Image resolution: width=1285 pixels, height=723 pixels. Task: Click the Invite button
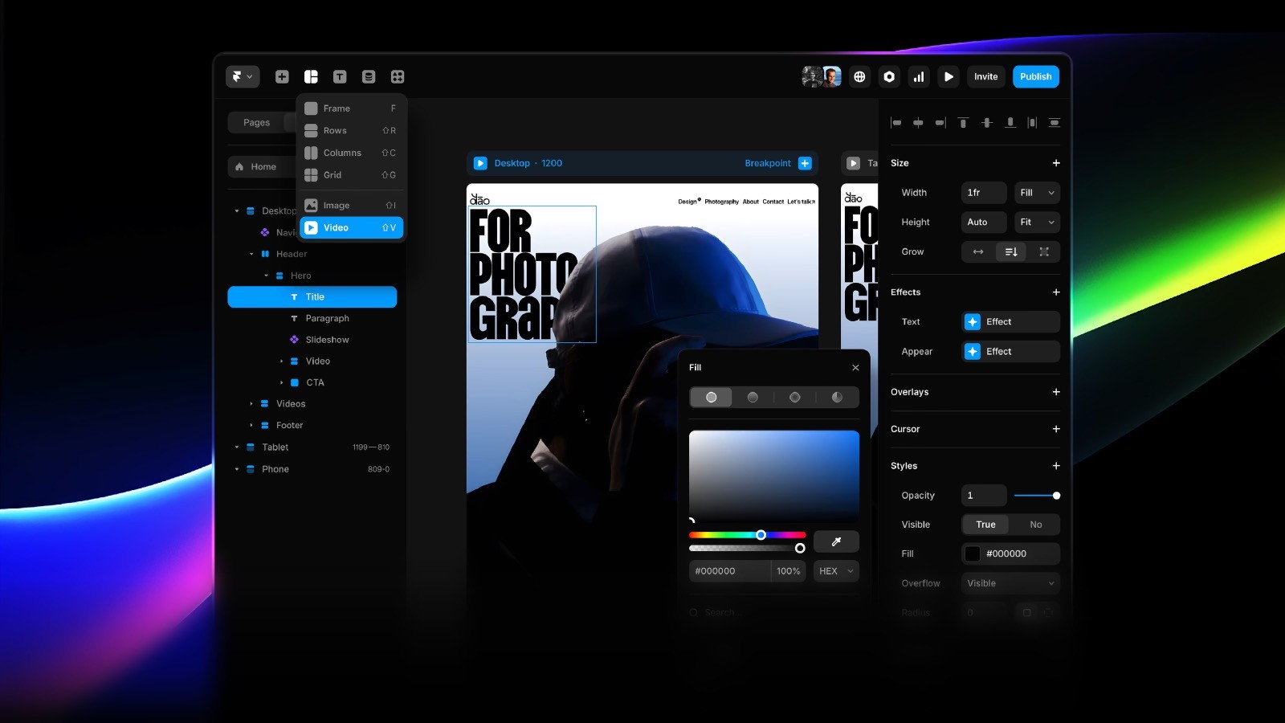[x=985, y=76]
